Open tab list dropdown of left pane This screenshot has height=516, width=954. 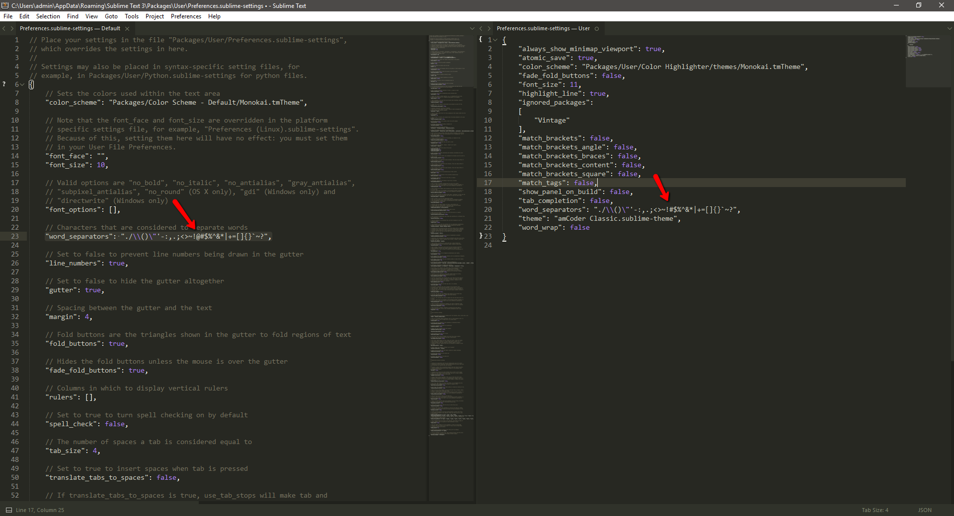point(472,29)
